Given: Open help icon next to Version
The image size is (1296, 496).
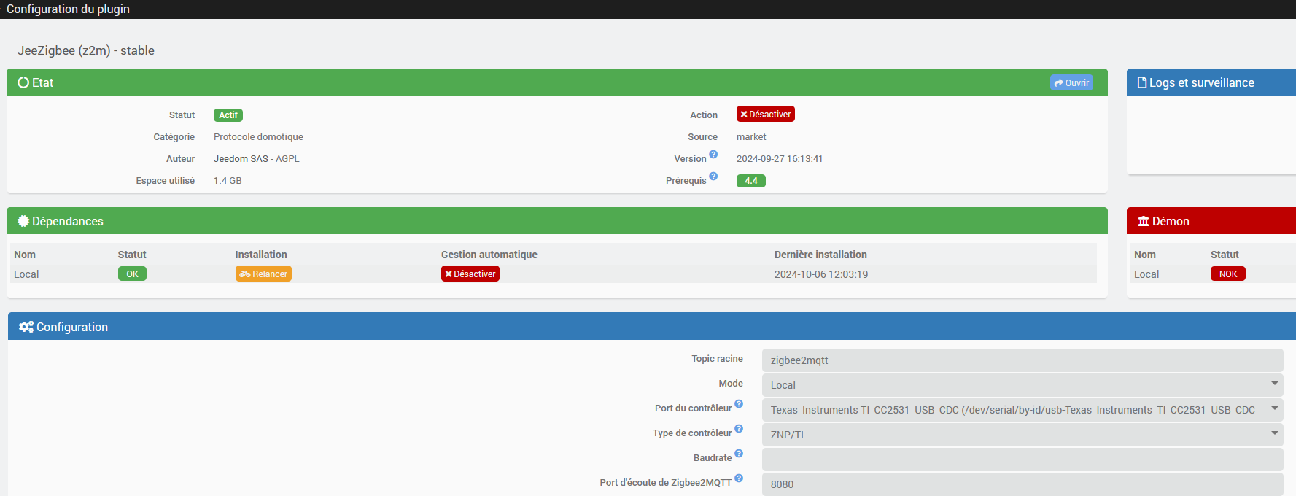Looking at the screenshot, I should (x=713, y=155).
